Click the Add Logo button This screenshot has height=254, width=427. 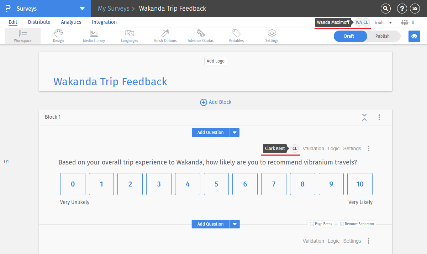[216, 61]
